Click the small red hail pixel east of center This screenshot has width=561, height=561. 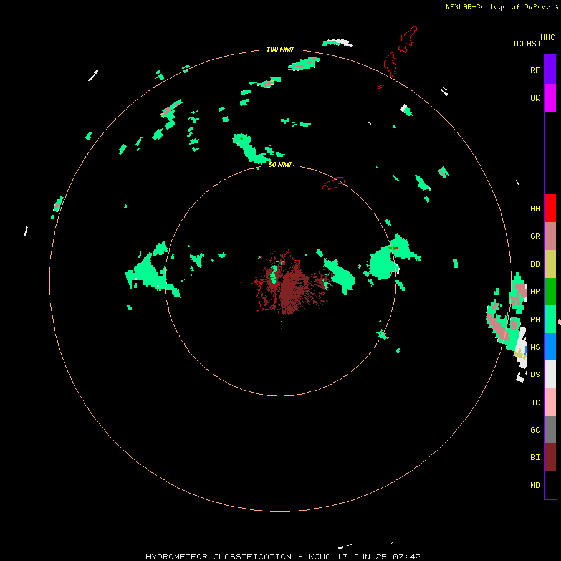coord(396,248)
